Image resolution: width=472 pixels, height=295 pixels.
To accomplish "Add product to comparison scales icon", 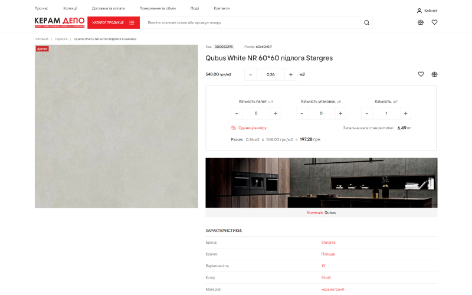I will tap(434, 74).
